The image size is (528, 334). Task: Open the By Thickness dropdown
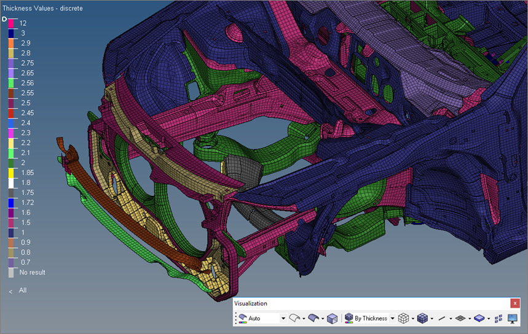(392, 318)
